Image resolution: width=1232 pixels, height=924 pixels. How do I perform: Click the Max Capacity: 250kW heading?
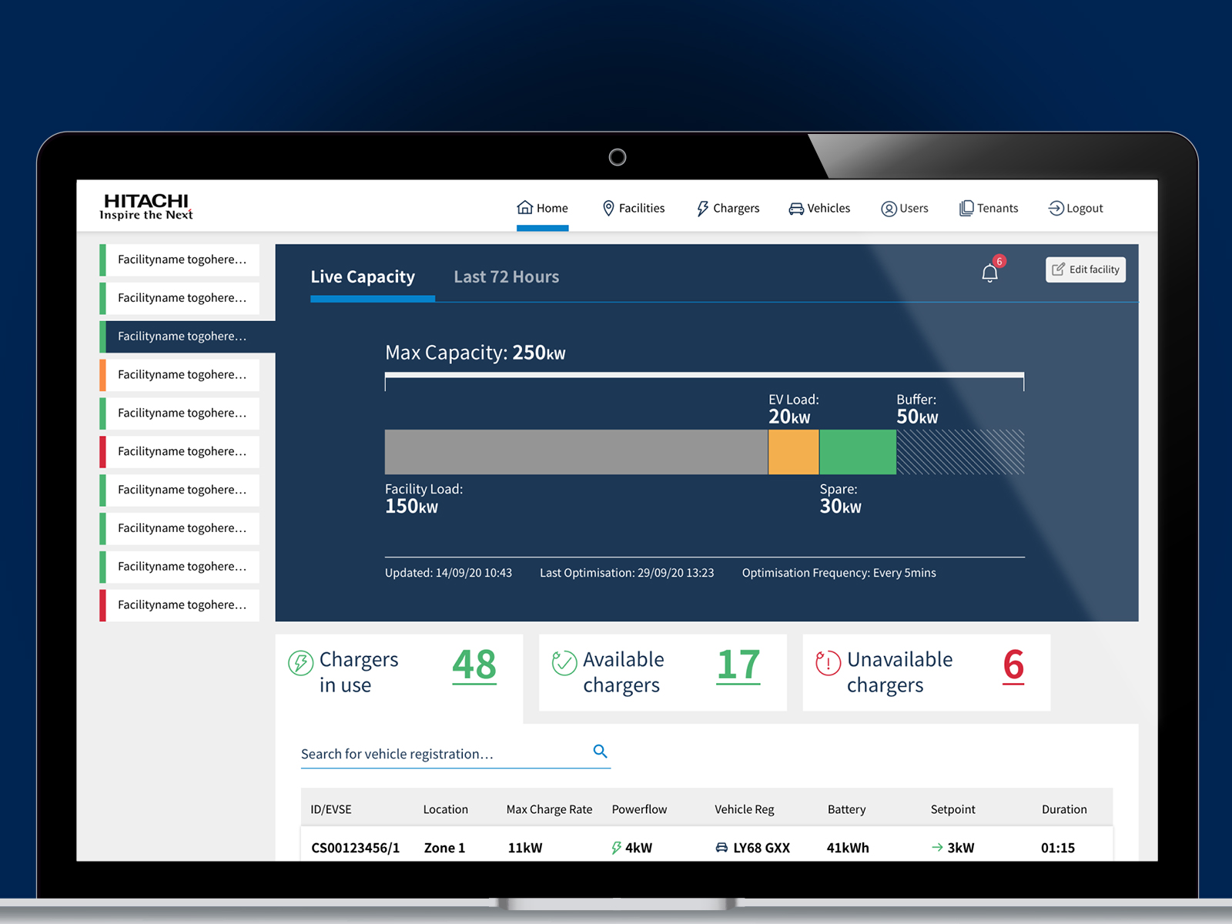click(475, 353)
